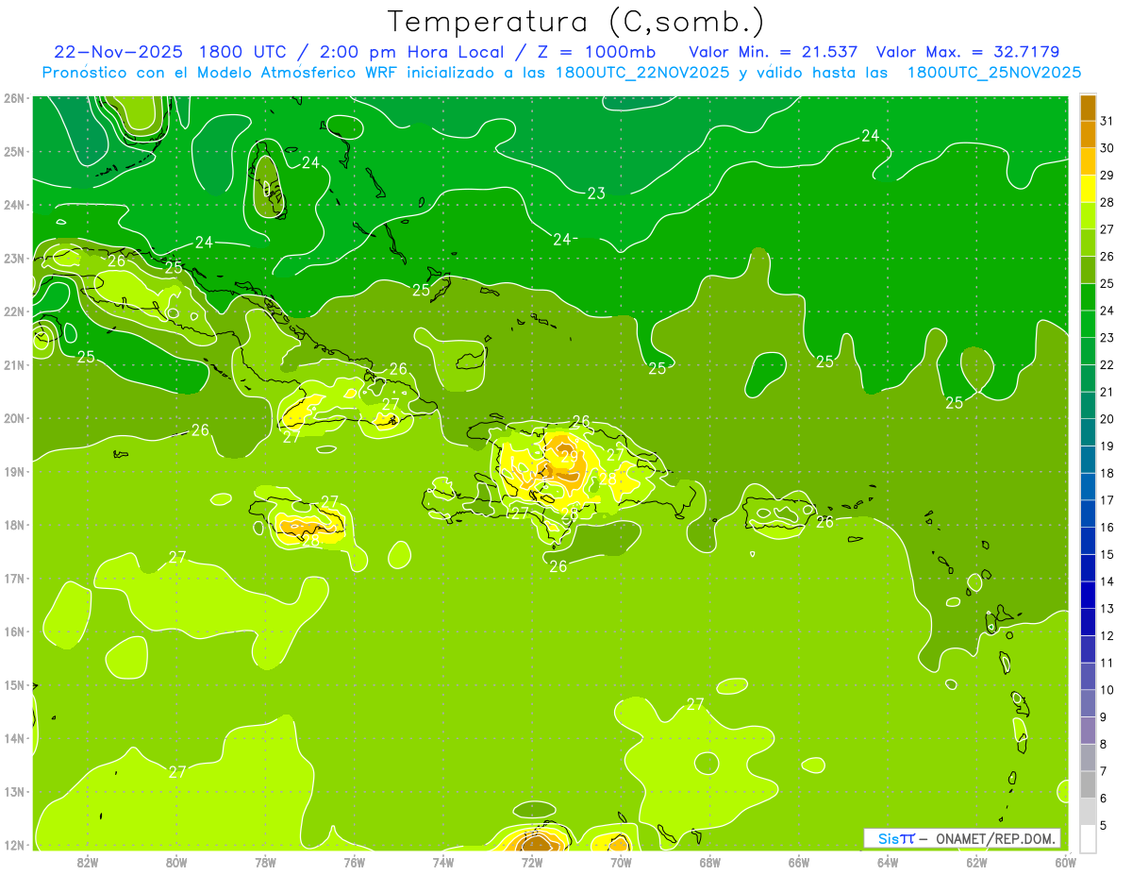
Task: Click the "Z = 1000mb" level text
Action: [x=595, y=51]
